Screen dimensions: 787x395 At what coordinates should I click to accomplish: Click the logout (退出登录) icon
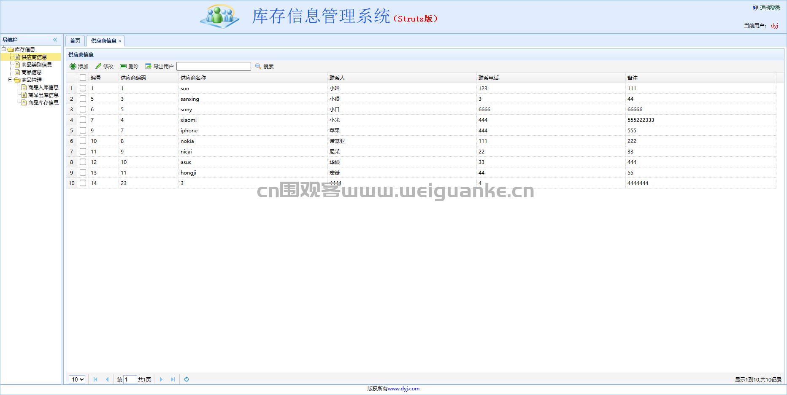pos(755,8)
